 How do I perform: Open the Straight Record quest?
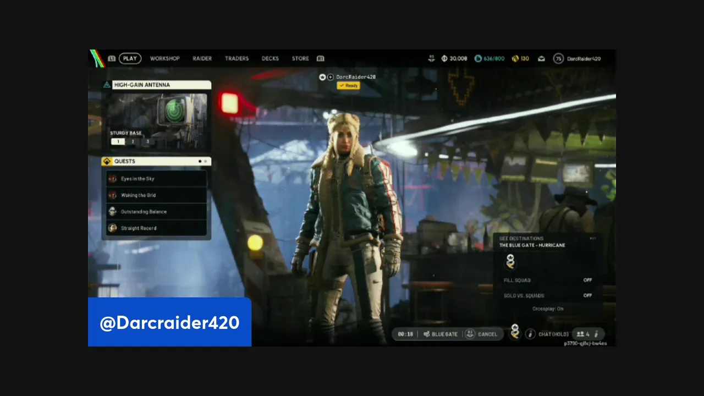(x=157, y=228)
